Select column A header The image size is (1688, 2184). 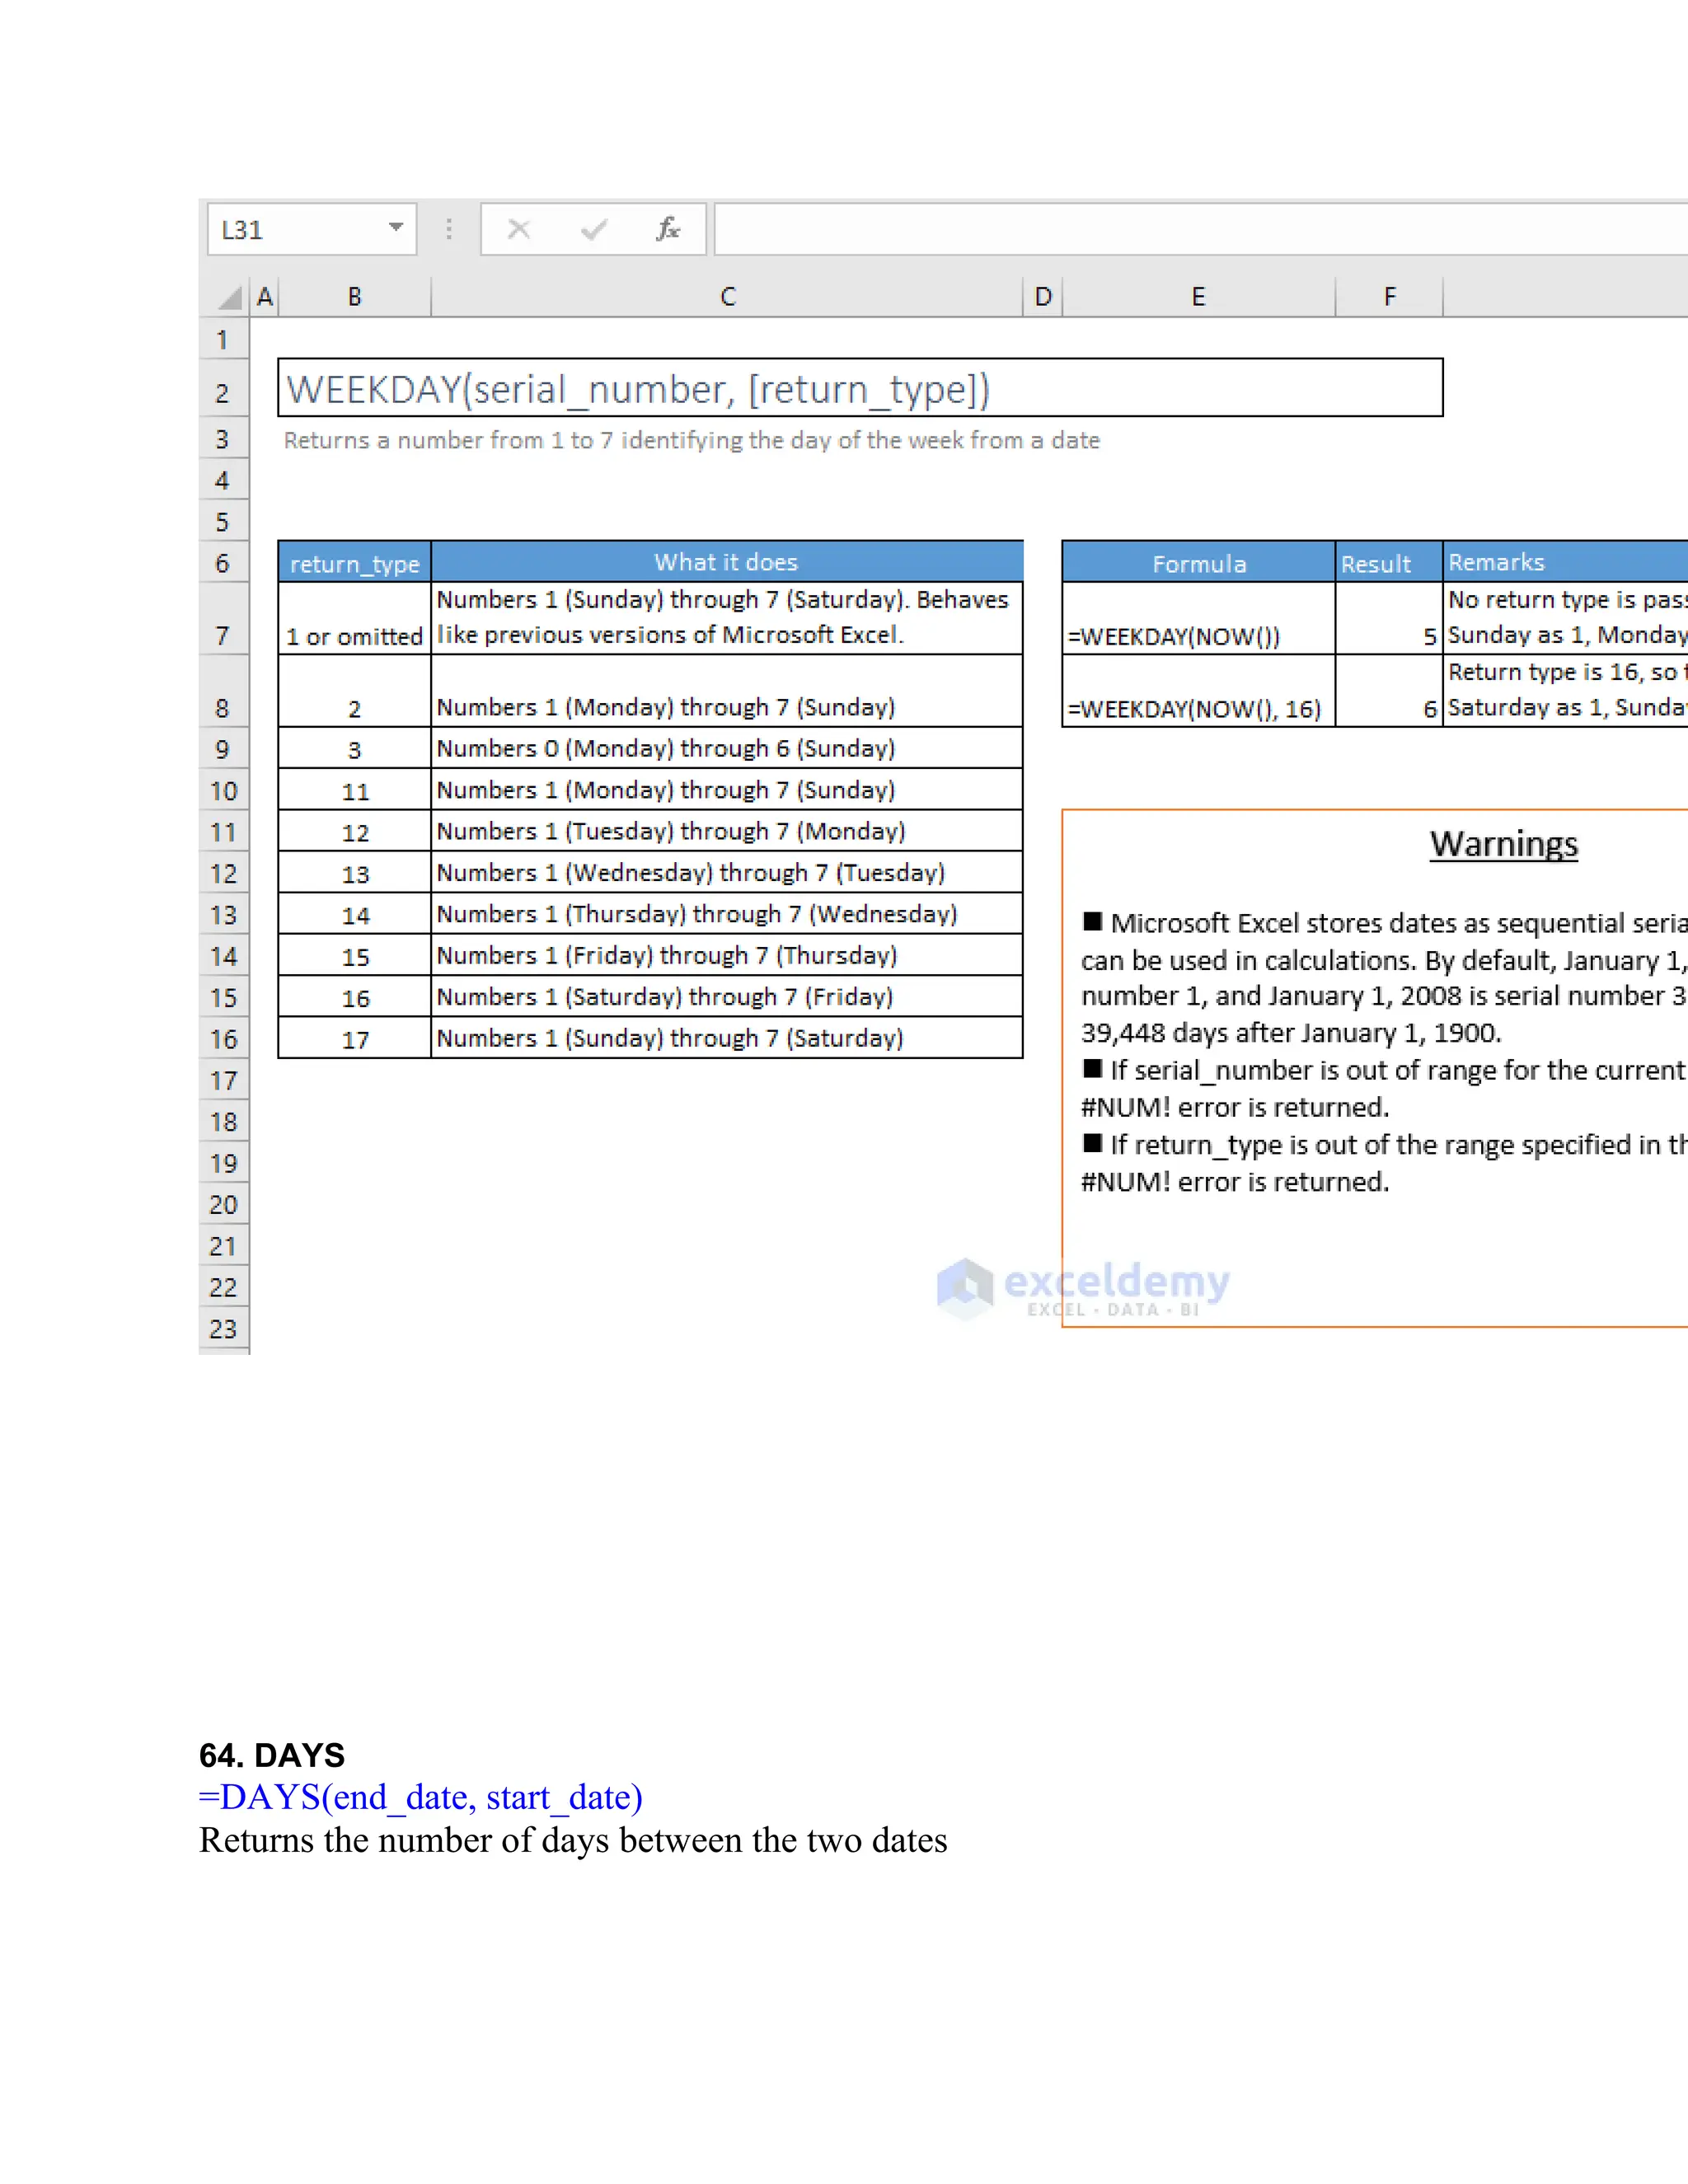point(264,297)
